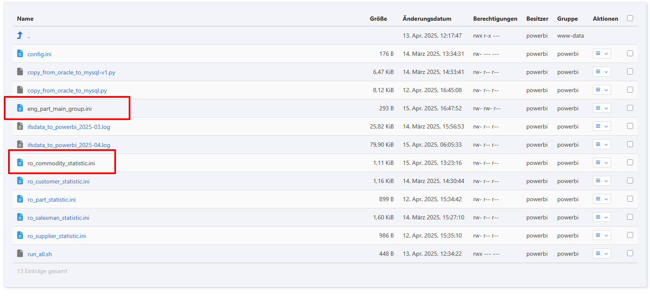Click the run_all.sh file icon
Screen dimensions: 650x298
(x=20, y=254)
